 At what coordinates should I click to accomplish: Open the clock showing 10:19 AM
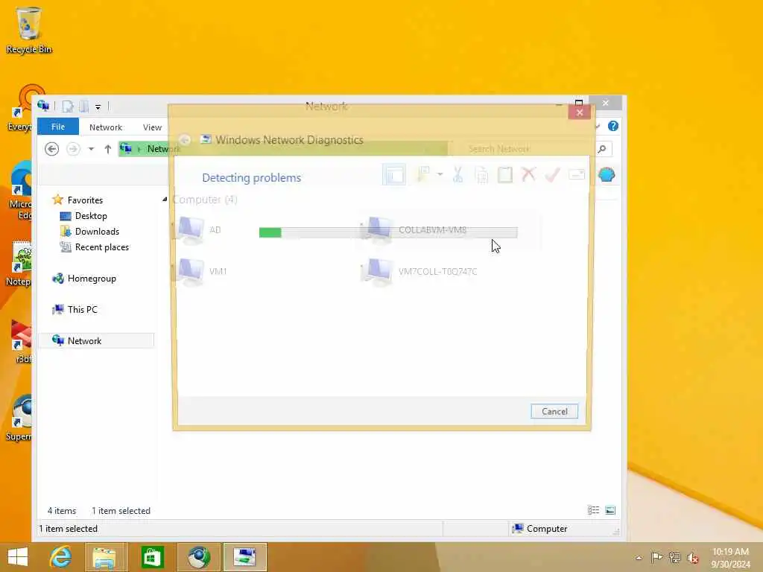pos(730,557)
